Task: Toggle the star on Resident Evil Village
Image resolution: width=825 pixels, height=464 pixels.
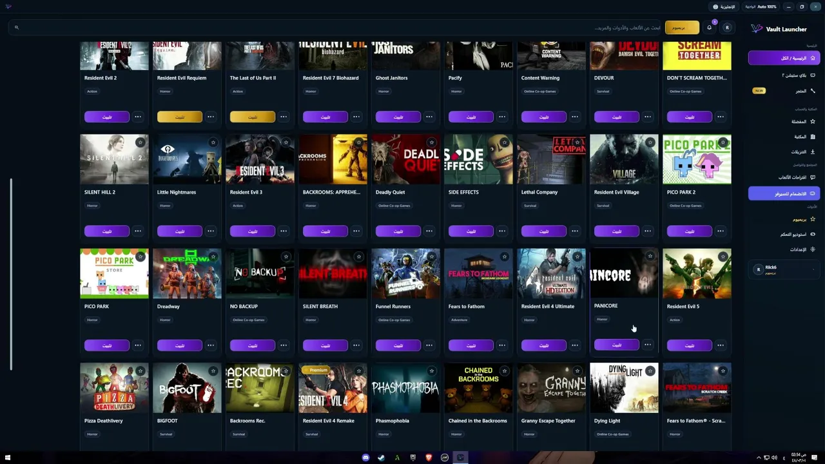Action: pos(650,142)
